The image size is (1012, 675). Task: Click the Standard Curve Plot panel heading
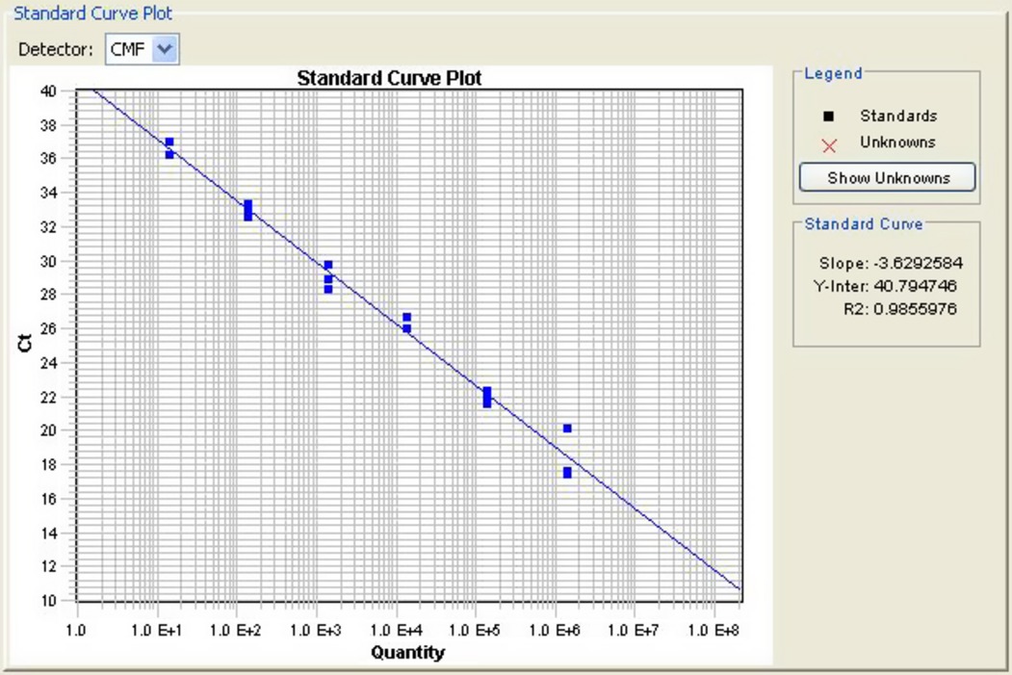[x=93, y=13]
